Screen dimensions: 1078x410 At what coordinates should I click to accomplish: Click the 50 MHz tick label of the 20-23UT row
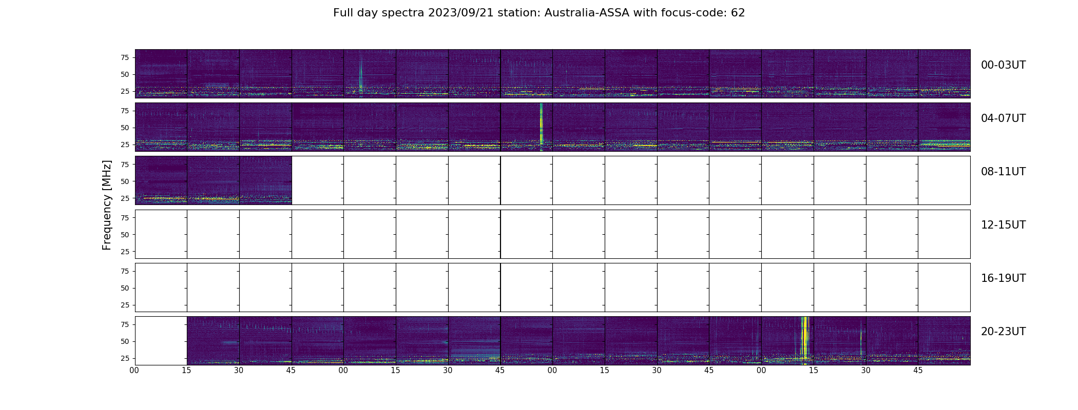pyautogui.click(x=125, y=341)
